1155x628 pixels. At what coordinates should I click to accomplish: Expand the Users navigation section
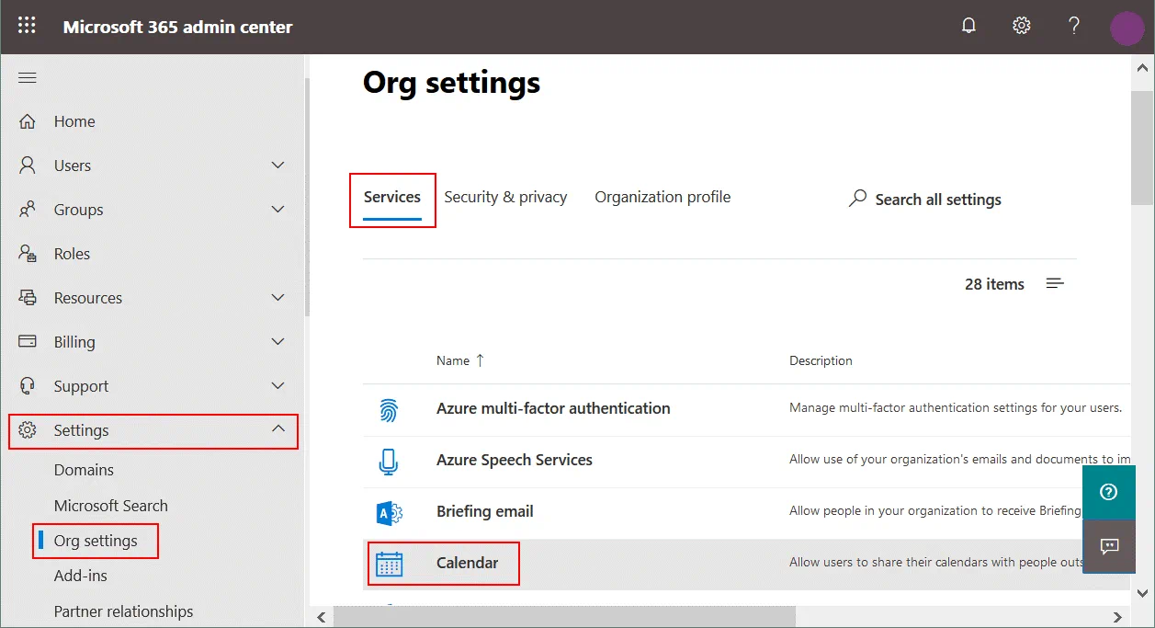[277, 166]
